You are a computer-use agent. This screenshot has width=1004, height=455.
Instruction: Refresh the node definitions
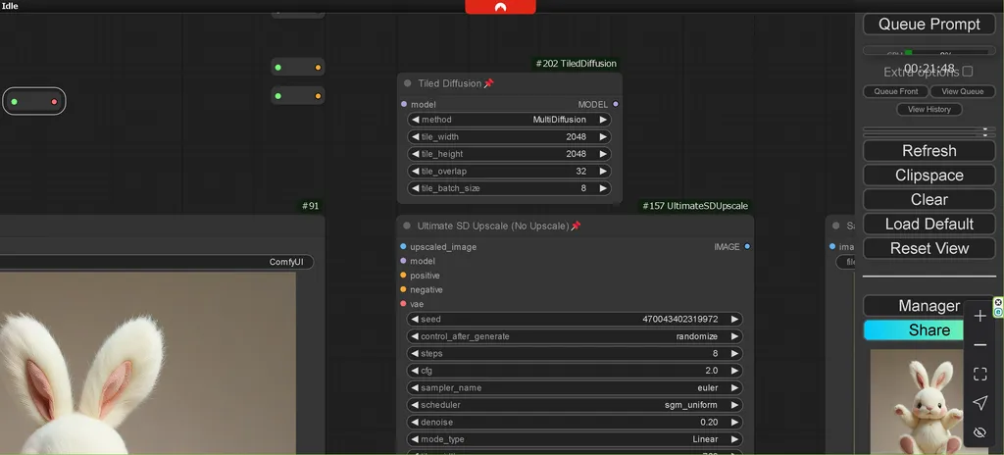(x=929, y=151)
